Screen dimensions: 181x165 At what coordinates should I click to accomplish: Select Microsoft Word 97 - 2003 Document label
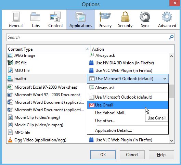(47, 95)
